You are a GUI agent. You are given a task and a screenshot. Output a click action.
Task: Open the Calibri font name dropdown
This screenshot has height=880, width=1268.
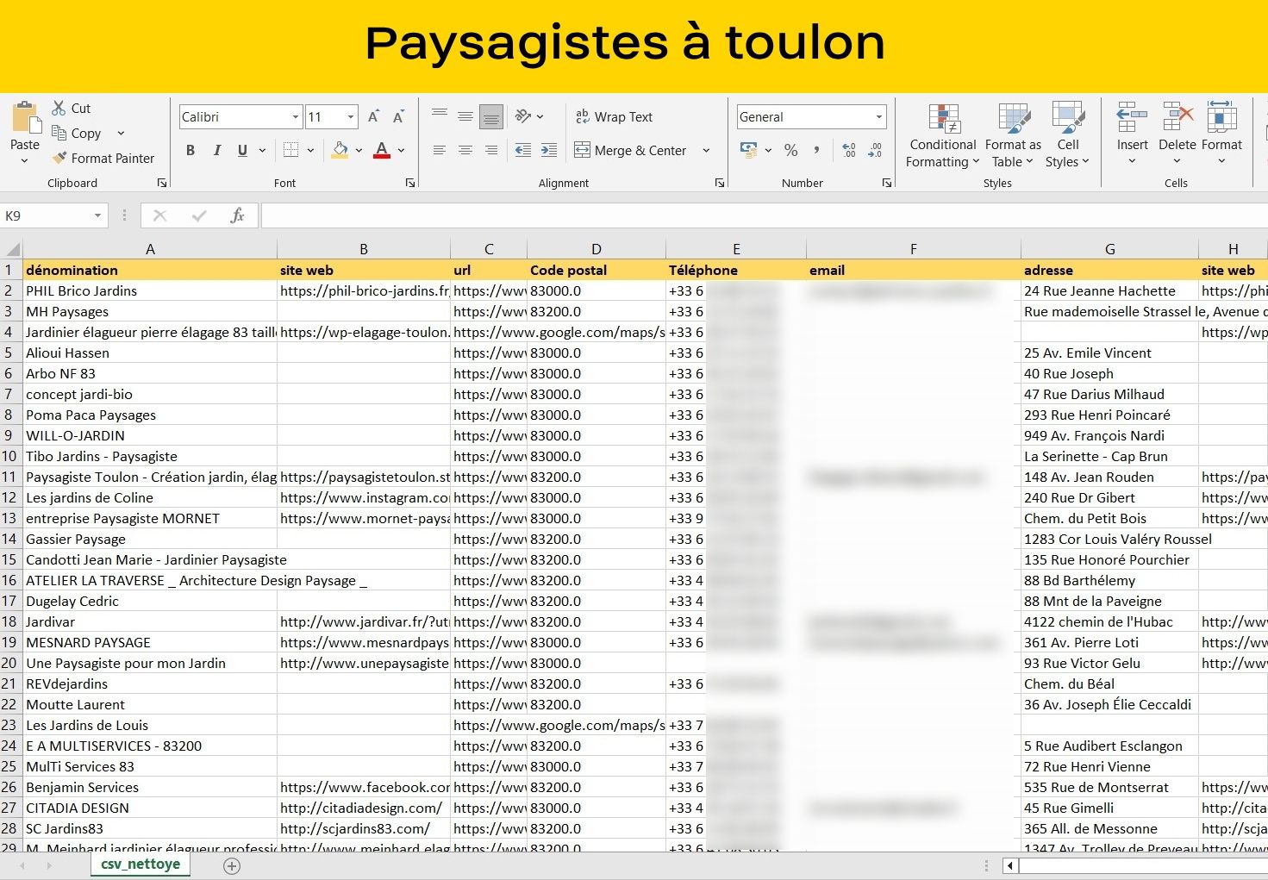coord(295,117)
